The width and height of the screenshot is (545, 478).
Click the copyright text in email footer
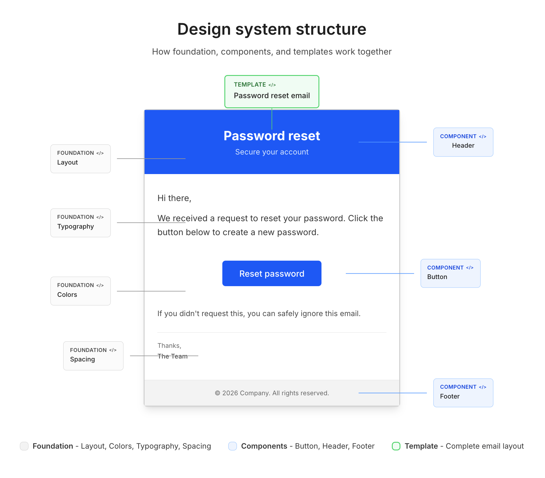coord(272,393)
